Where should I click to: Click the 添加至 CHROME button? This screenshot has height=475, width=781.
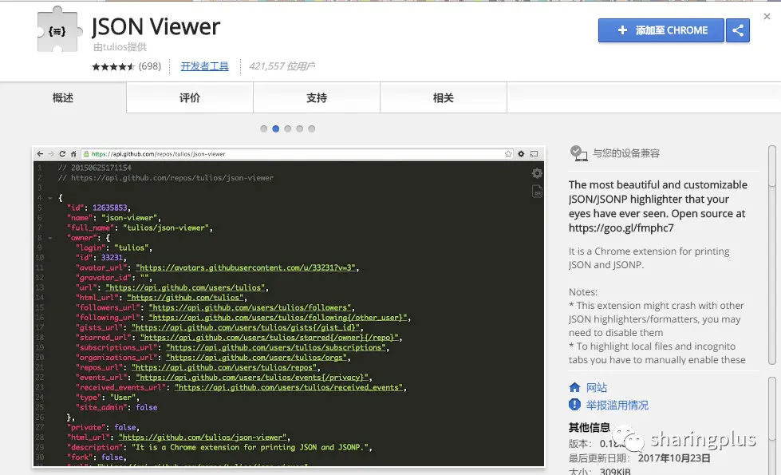(661, 30)
